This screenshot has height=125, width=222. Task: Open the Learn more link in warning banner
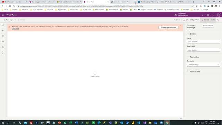point(15,28)
